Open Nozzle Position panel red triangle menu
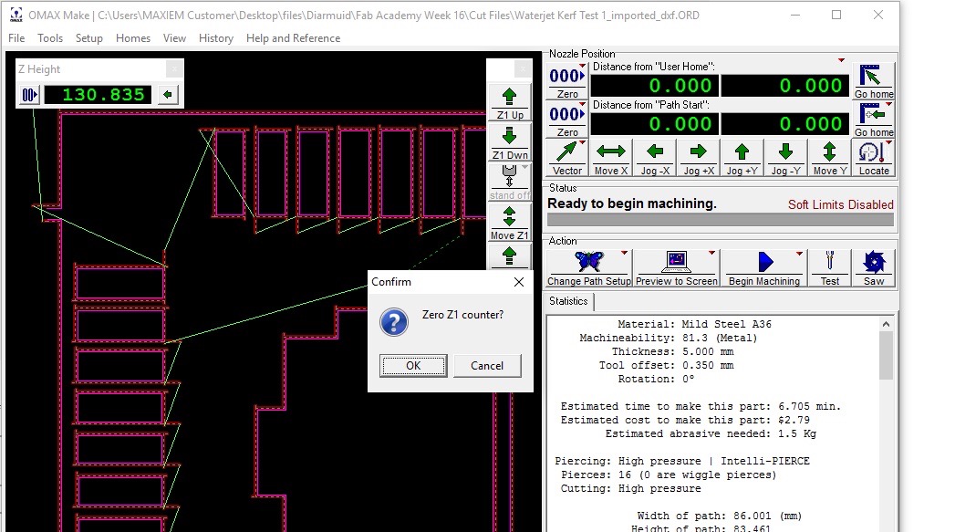 click(x=841, y=60)
